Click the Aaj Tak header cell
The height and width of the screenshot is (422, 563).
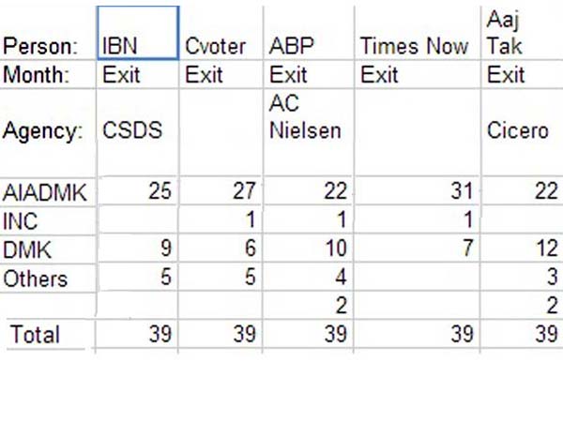[521, 34]
